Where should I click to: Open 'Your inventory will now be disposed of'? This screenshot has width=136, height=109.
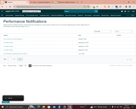[13, 39]
